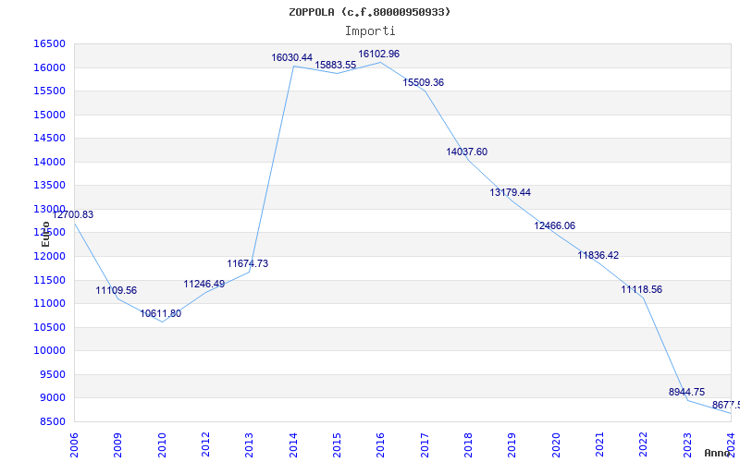This screenshot has height=462, width=740.
Task: Click the y-axis value 15000
Action: (49, 115)
